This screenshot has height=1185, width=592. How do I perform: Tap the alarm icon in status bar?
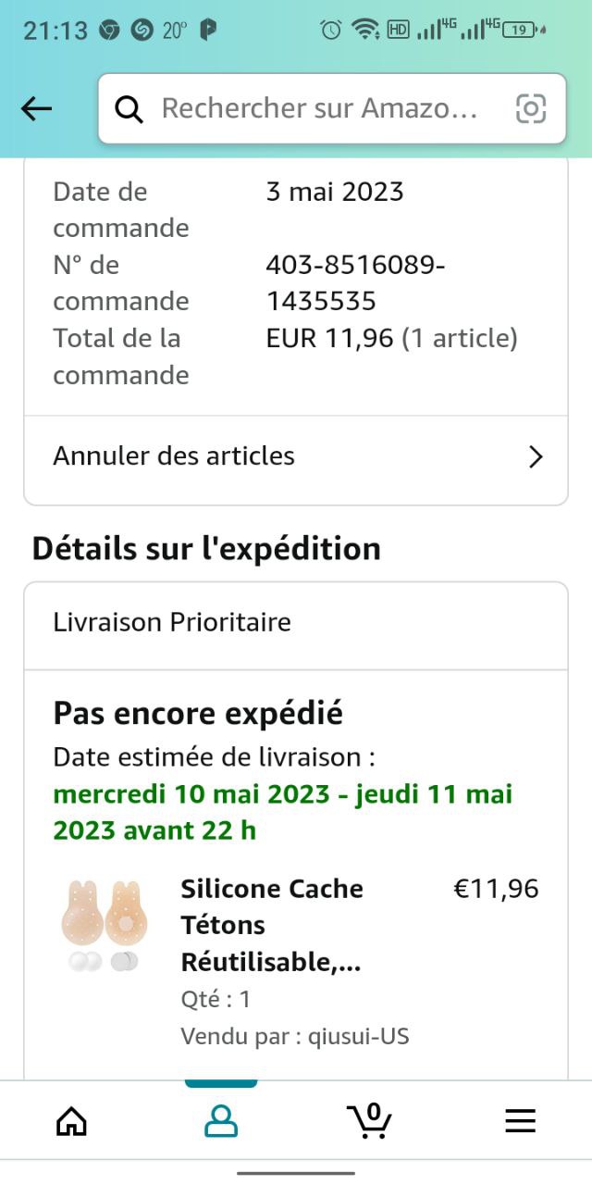tap(330, 30)
